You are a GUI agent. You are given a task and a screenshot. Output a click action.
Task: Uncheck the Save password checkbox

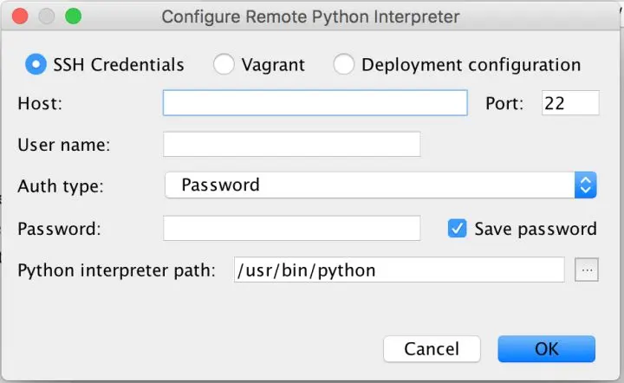click(458, 229)
